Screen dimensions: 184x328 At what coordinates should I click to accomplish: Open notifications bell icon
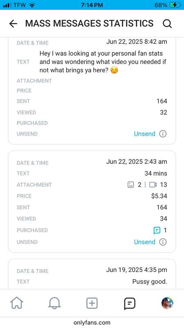pos(54,303)
